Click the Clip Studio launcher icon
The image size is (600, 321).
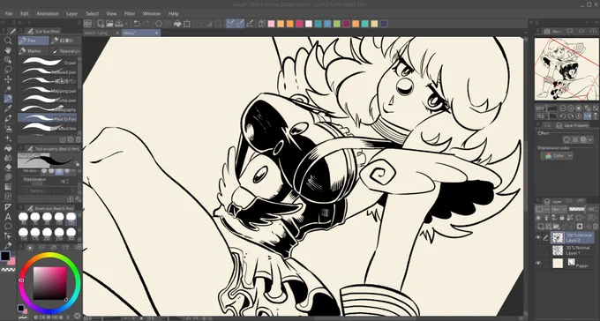[x=87, y=24]
